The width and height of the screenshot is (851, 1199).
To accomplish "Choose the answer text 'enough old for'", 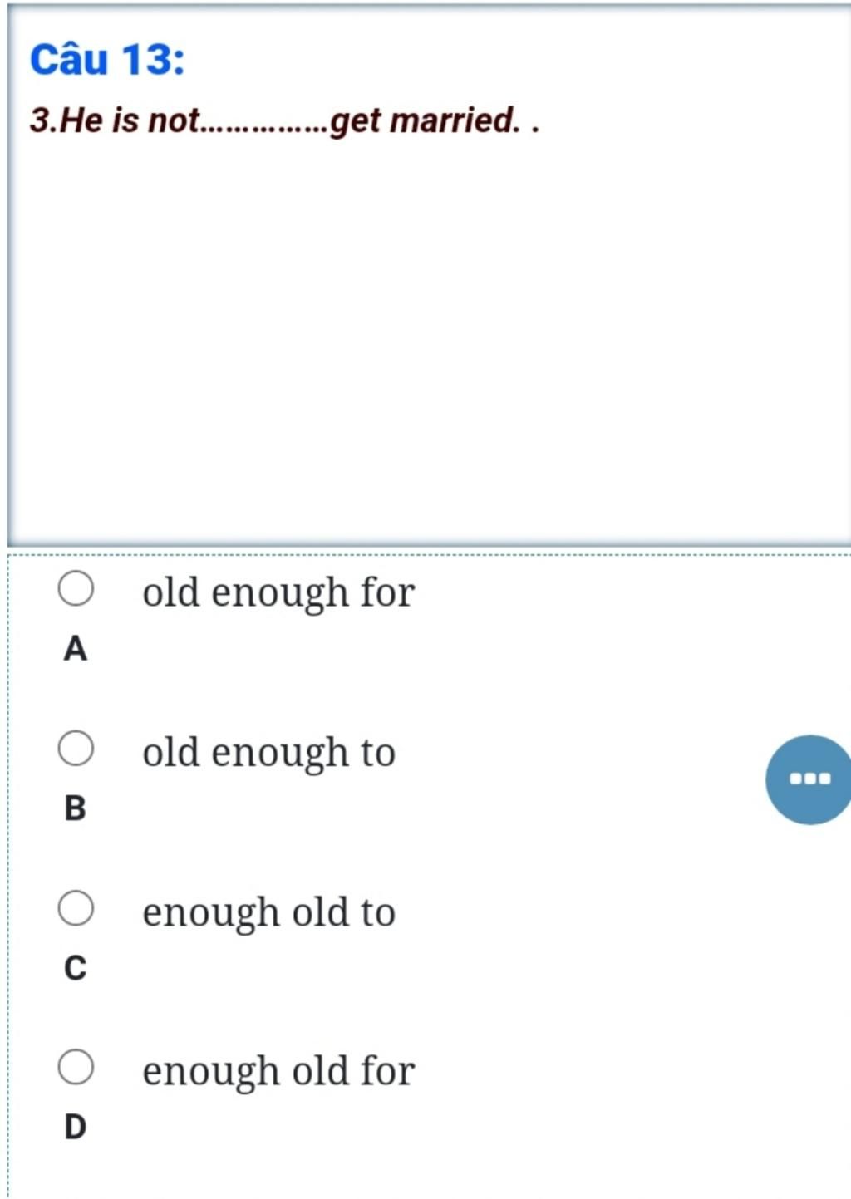I will click(278, 1071).
